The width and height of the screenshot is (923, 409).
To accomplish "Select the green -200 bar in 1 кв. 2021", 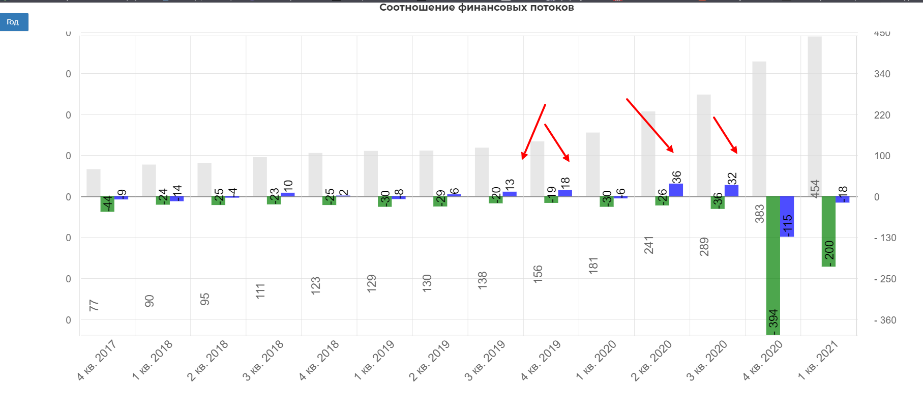I will point(828,231).
